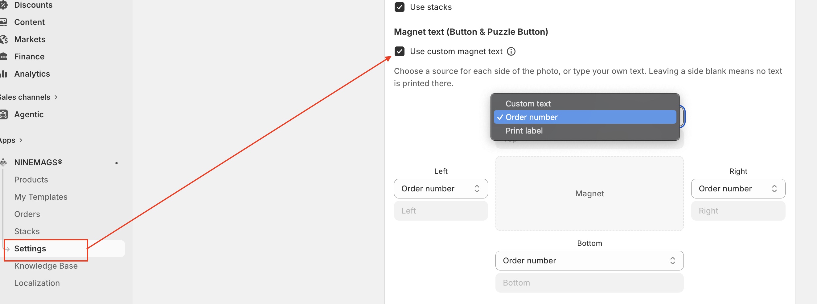Click the Analytics bar chart icon
Screen dimensions: 817x304
pos(3,74)
